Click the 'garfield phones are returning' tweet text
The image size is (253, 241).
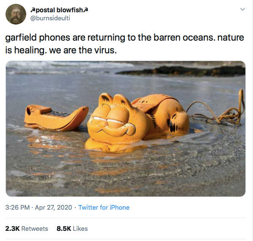point(124,44)
